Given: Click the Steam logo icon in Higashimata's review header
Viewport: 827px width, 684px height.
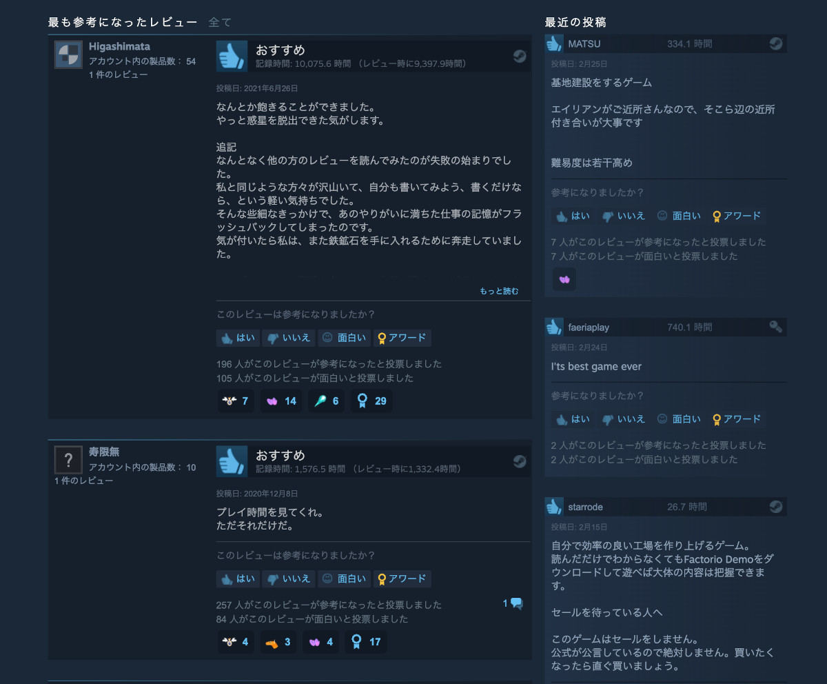Looking at the screenshot, I should click(520, 57).
